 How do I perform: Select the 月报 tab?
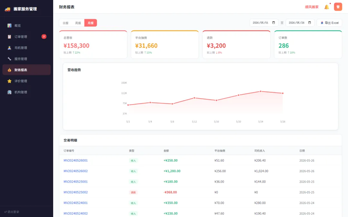point(91,23)
